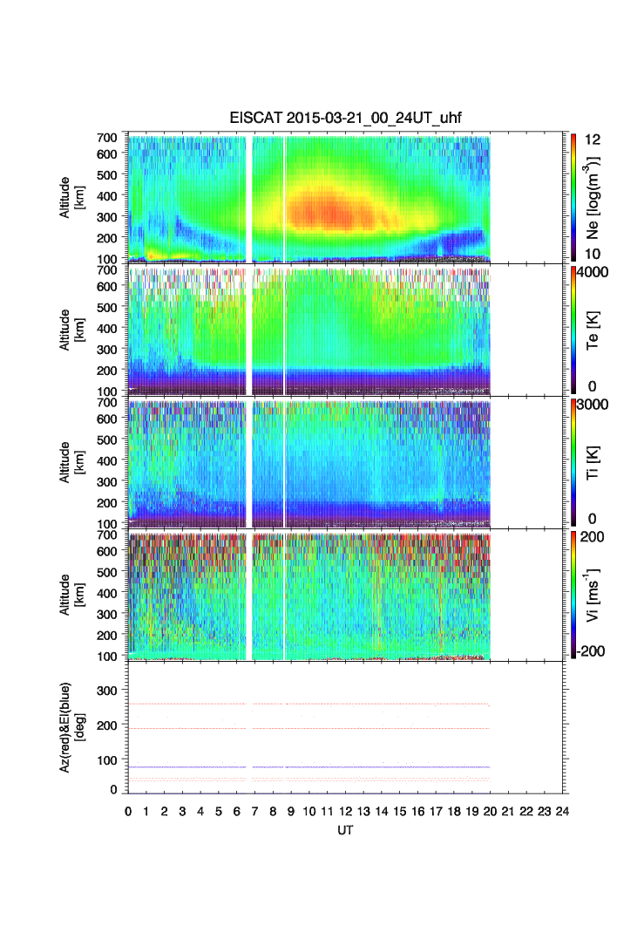Image resolution: width=617 pixels, height=926 pixels.
Task: Click the "12" maximum on the Ne colorbar
Action: [593, 140]
